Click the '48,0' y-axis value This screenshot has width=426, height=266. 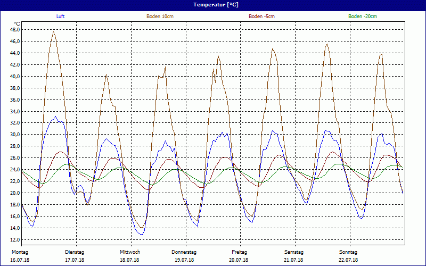tap(15, 30)
